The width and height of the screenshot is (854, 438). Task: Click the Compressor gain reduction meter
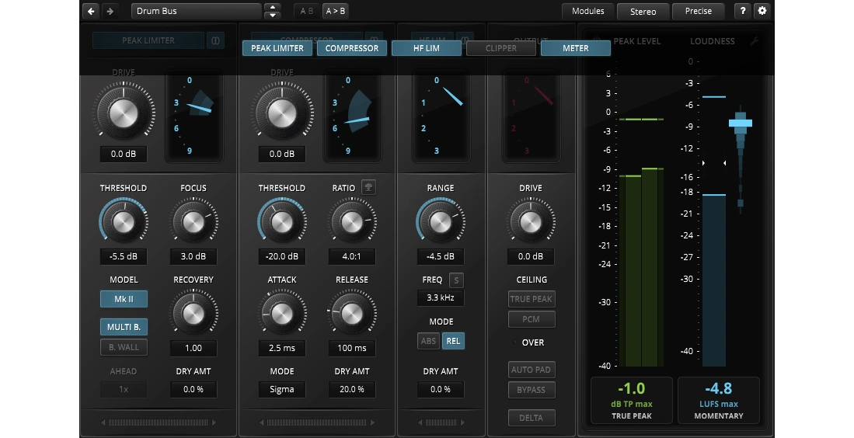coord(353,116)
